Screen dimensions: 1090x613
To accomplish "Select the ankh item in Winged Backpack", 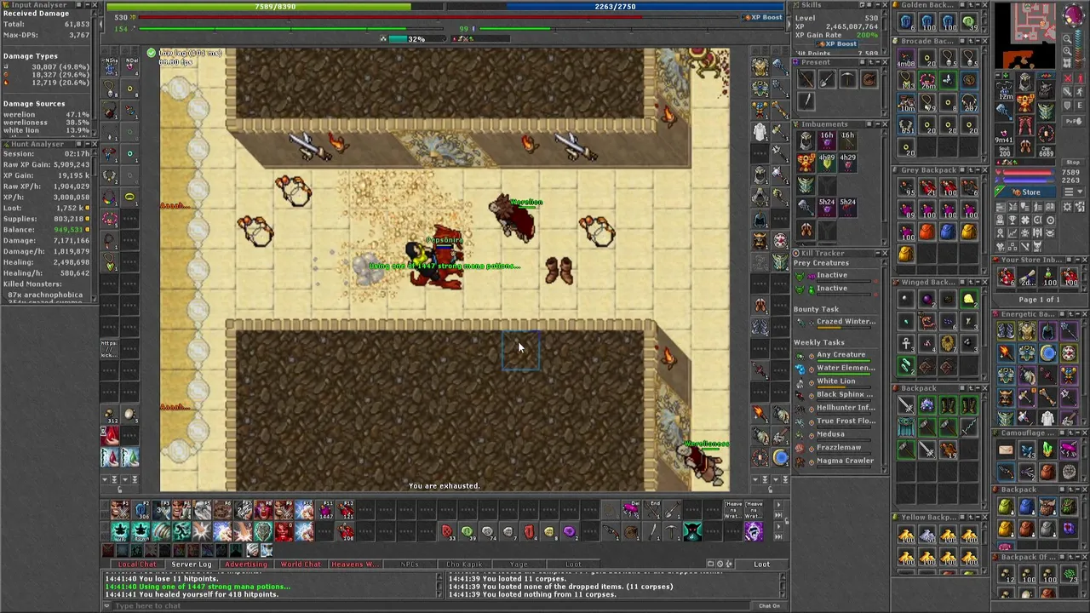I will (x=905, y=343).
